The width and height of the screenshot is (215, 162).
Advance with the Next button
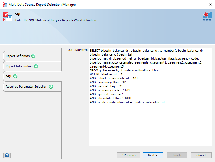[x=153, y=155]
